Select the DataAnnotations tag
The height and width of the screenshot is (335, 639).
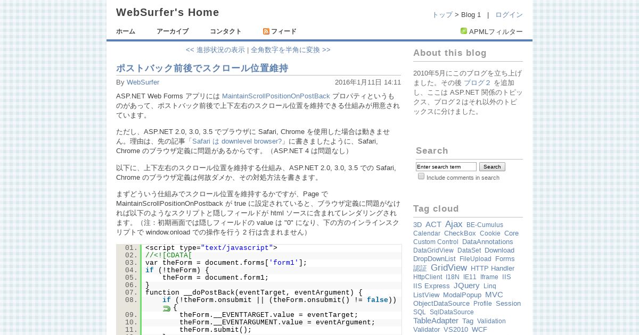coord(488,242)
